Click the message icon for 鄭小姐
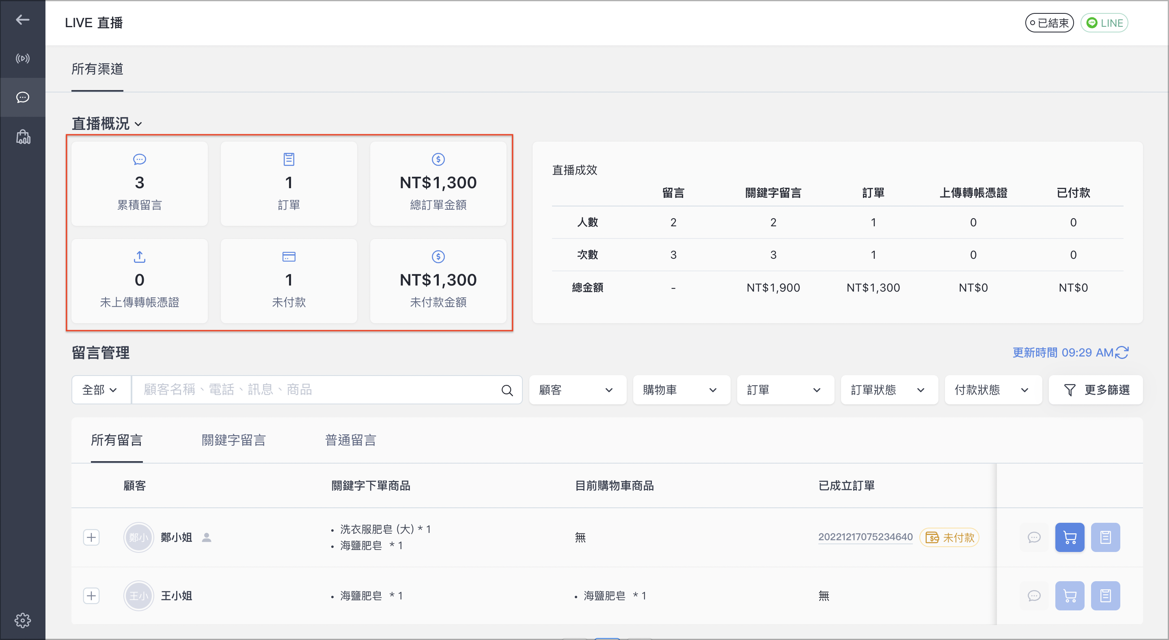Image resolution: width=1169 pixels, height=640 pixels. tap(1034, 537)
